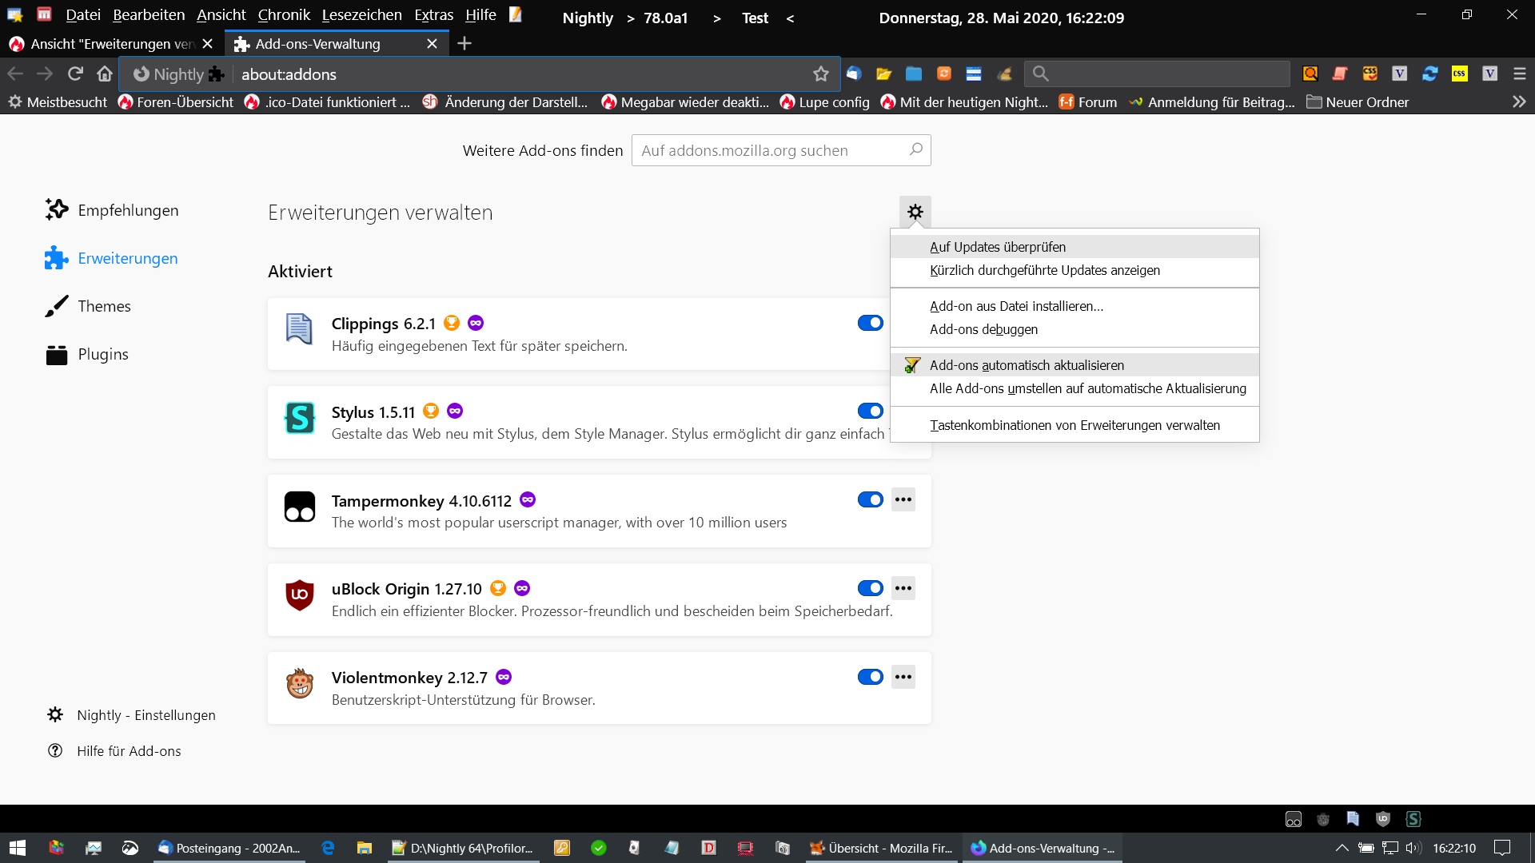Click the Stylus extension icon
This screenshot has height=863, width=1535.
point(300,418)
